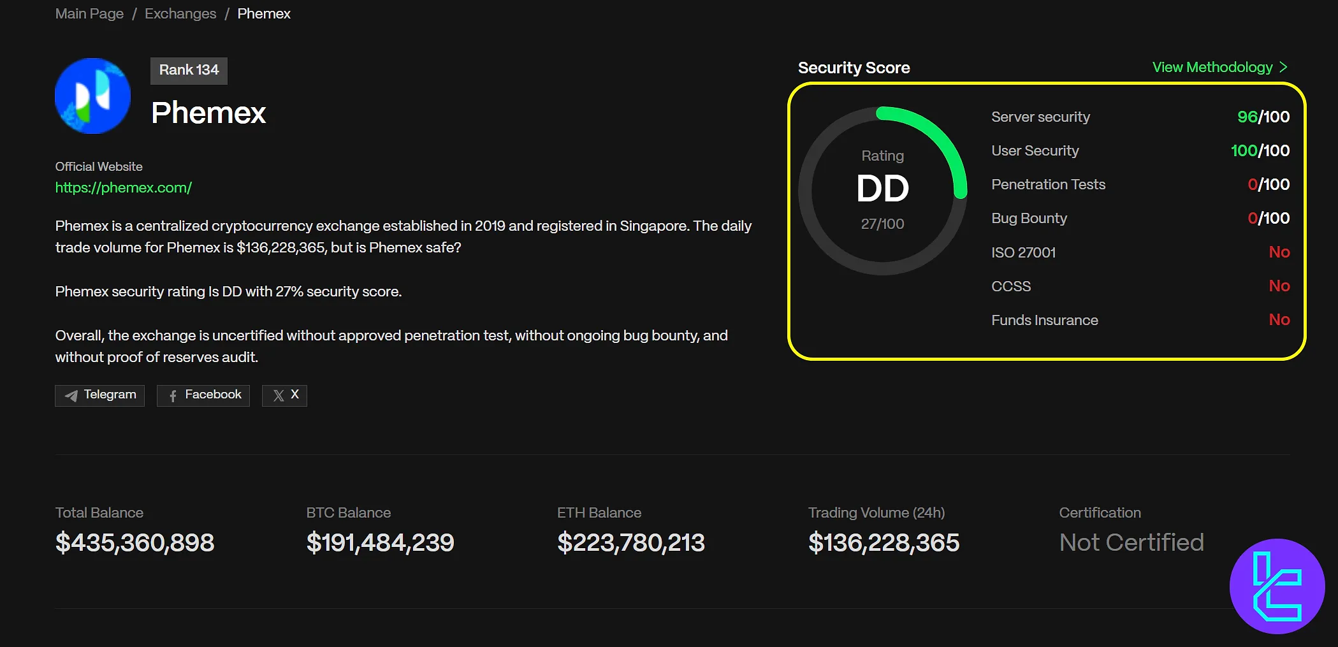Viewport: 1338px width, 647px height.
Task: Click the Total Balance amount
Action: (x=135, y=542)
